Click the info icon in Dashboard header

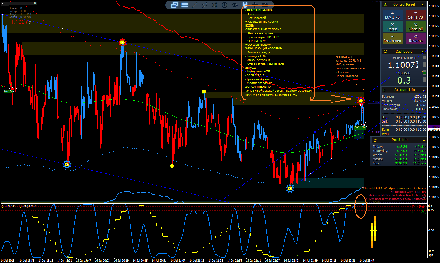click(385, 52)
